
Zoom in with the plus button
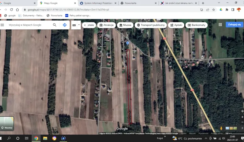pos(242,117)
